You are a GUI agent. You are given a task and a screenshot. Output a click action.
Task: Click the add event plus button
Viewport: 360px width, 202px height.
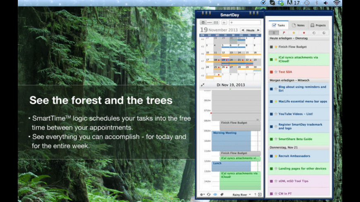[224, 22]
